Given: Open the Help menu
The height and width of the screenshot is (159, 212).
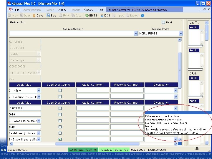Looking at the screenshot, I should [x=101, y=10].
